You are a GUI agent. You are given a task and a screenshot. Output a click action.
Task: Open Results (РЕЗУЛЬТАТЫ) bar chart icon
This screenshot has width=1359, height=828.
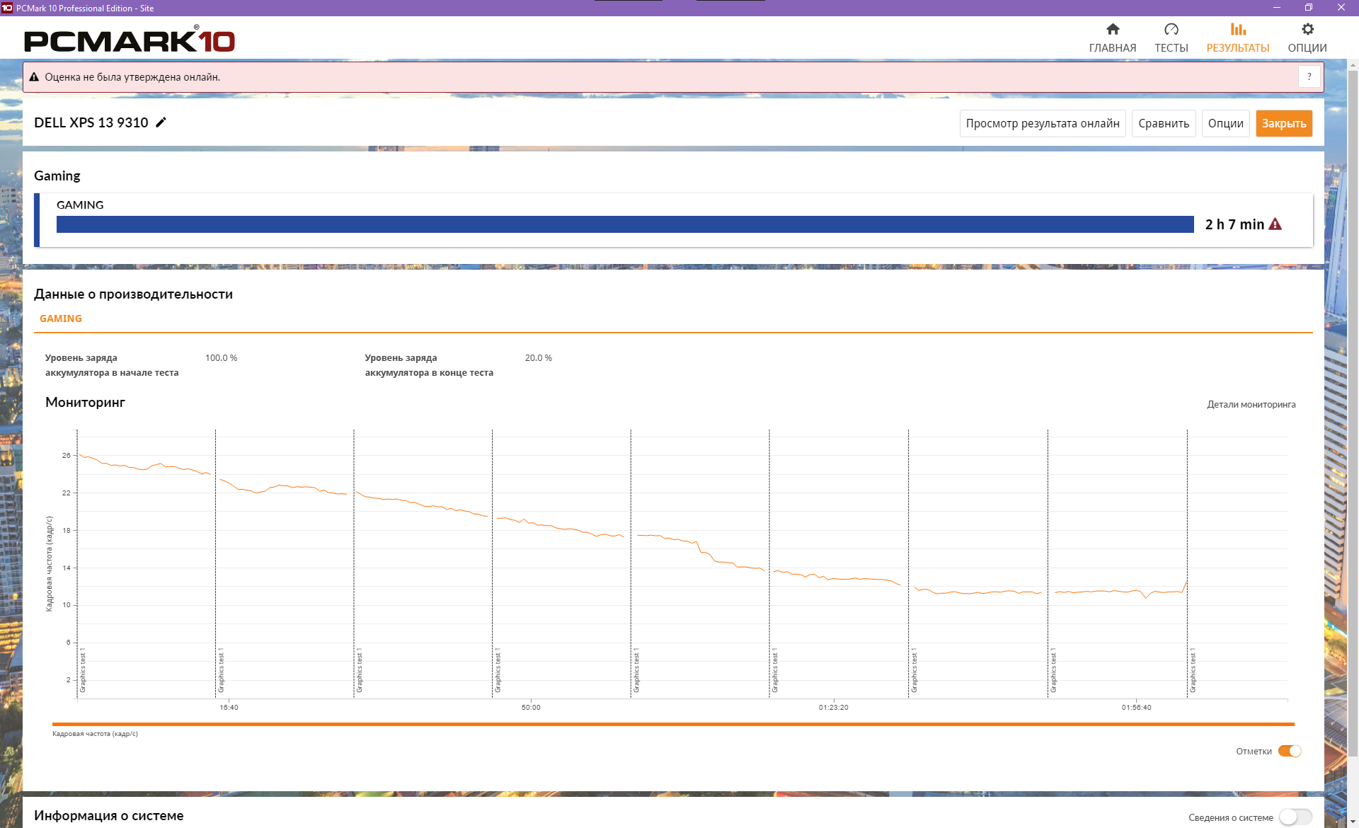point(1237,30)
